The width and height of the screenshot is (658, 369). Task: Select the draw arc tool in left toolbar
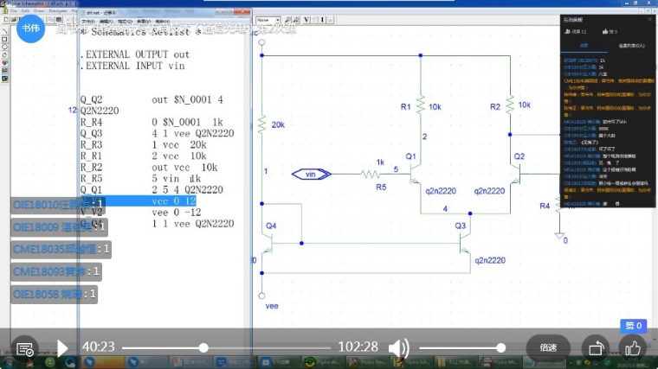click(x=4, y=54)
